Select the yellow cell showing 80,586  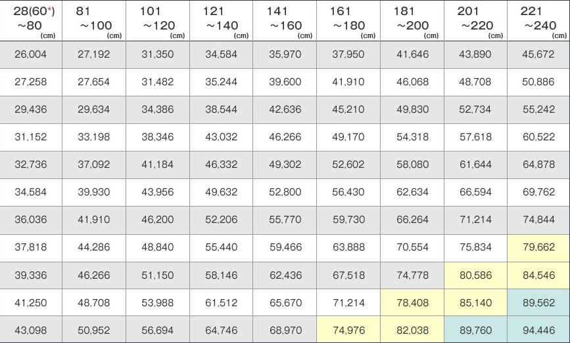[x=475, y=275]
